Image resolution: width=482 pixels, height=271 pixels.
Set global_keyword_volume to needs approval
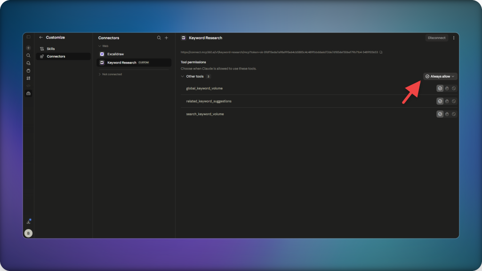(x=447, y=88)
